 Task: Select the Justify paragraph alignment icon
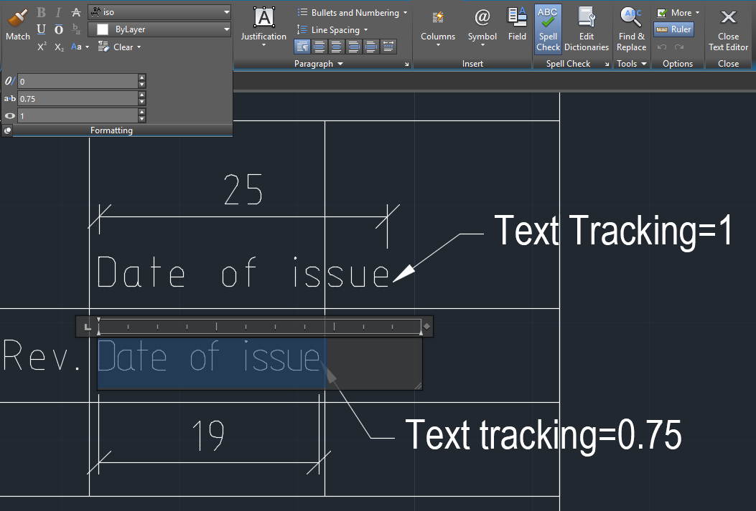coord(371,47)
